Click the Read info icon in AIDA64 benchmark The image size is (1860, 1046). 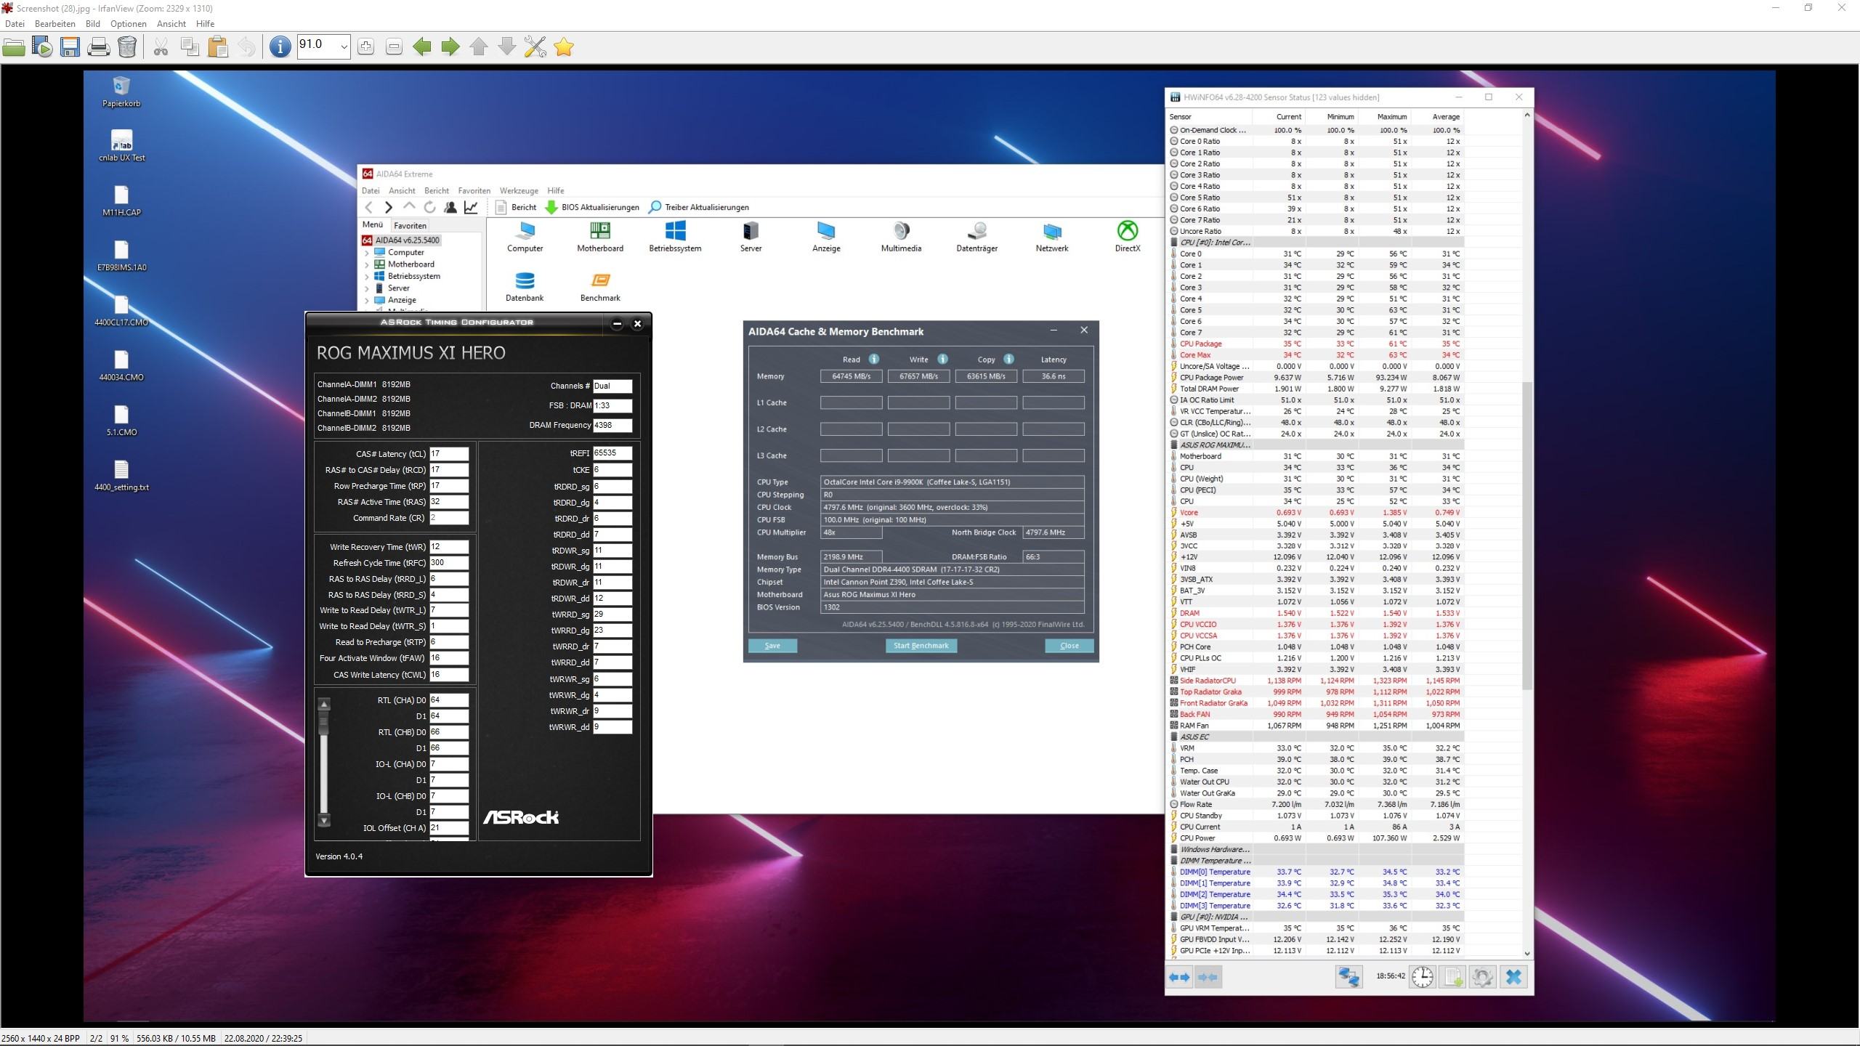coord(874,359)
